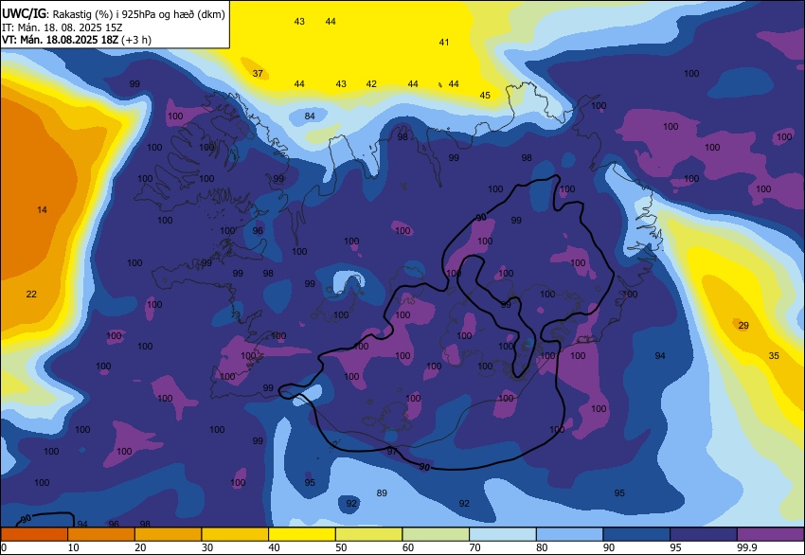This screenshot has height=555, width=805.
Task: Click the amber 20–30 legend swatch
Action: point(168,534)
